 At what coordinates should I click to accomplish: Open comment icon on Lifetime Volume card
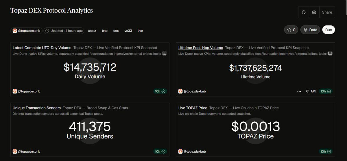tap(330, 54)
